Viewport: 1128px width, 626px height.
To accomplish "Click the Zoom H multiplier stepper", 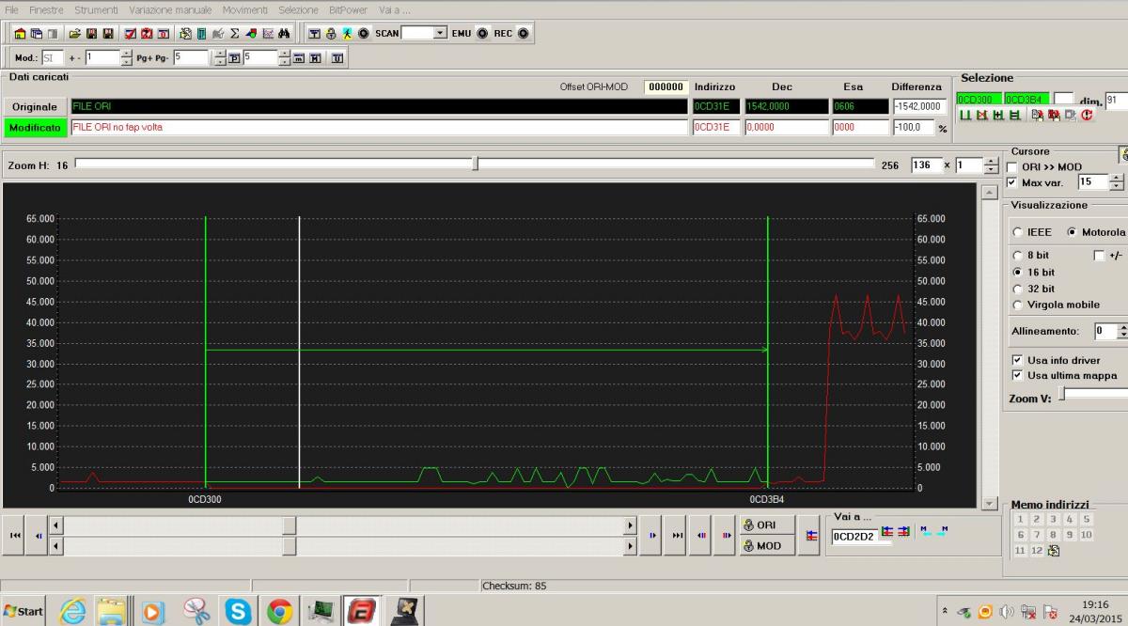I will click(993, 164).
